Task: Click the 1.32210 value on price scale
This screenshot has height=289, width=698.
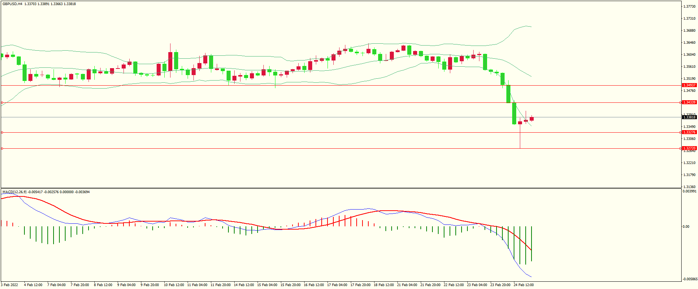Action: [x=690, y=163]
